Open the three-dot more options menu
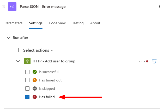This screenshot has width=163, height=112. tap(159, 7)
